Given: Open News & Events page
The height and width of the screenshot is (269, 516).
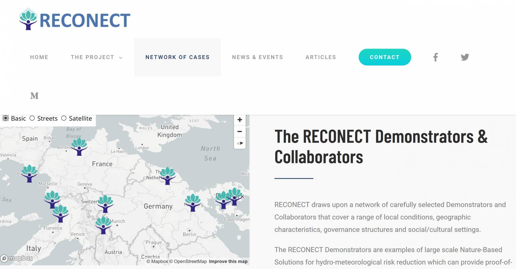Looking at the screenshot, I should [257, 57].
